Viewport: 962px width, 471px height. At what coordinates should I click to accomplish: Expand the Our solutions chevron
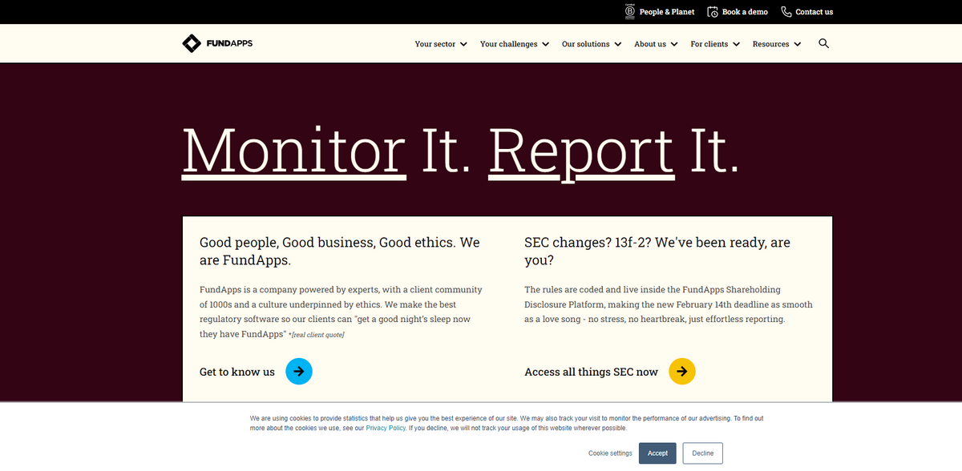click(x=617, y=44)
